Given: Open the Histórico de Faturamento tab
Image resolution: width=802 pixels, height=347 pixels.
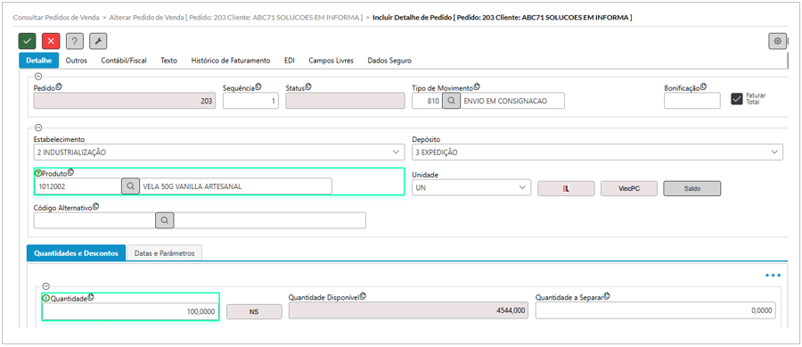Looking at the screenshot, I should coord(230,61).
